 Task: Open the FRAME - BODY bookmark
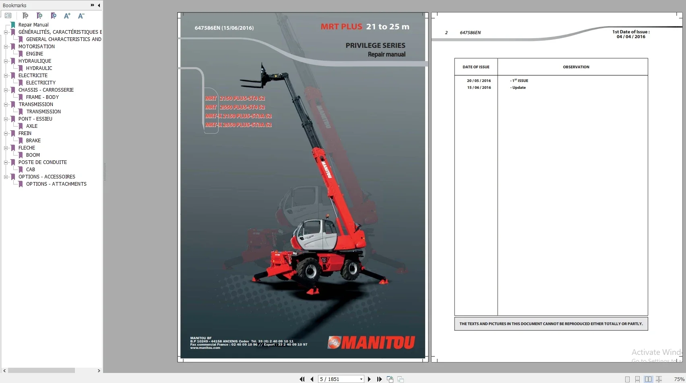(x=42, y=97)
